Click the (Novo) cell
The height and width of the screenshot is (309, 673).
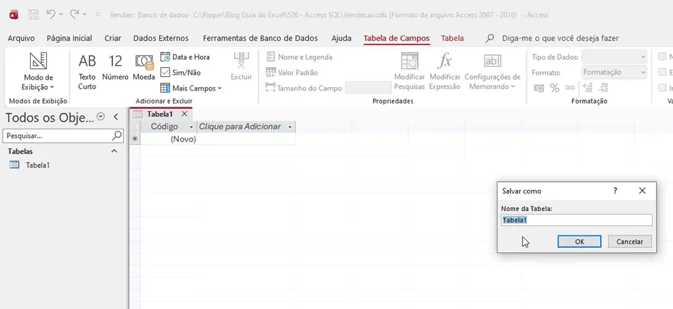169,139
